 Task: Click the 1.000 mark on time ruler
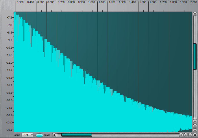click(x=92, y=2)
